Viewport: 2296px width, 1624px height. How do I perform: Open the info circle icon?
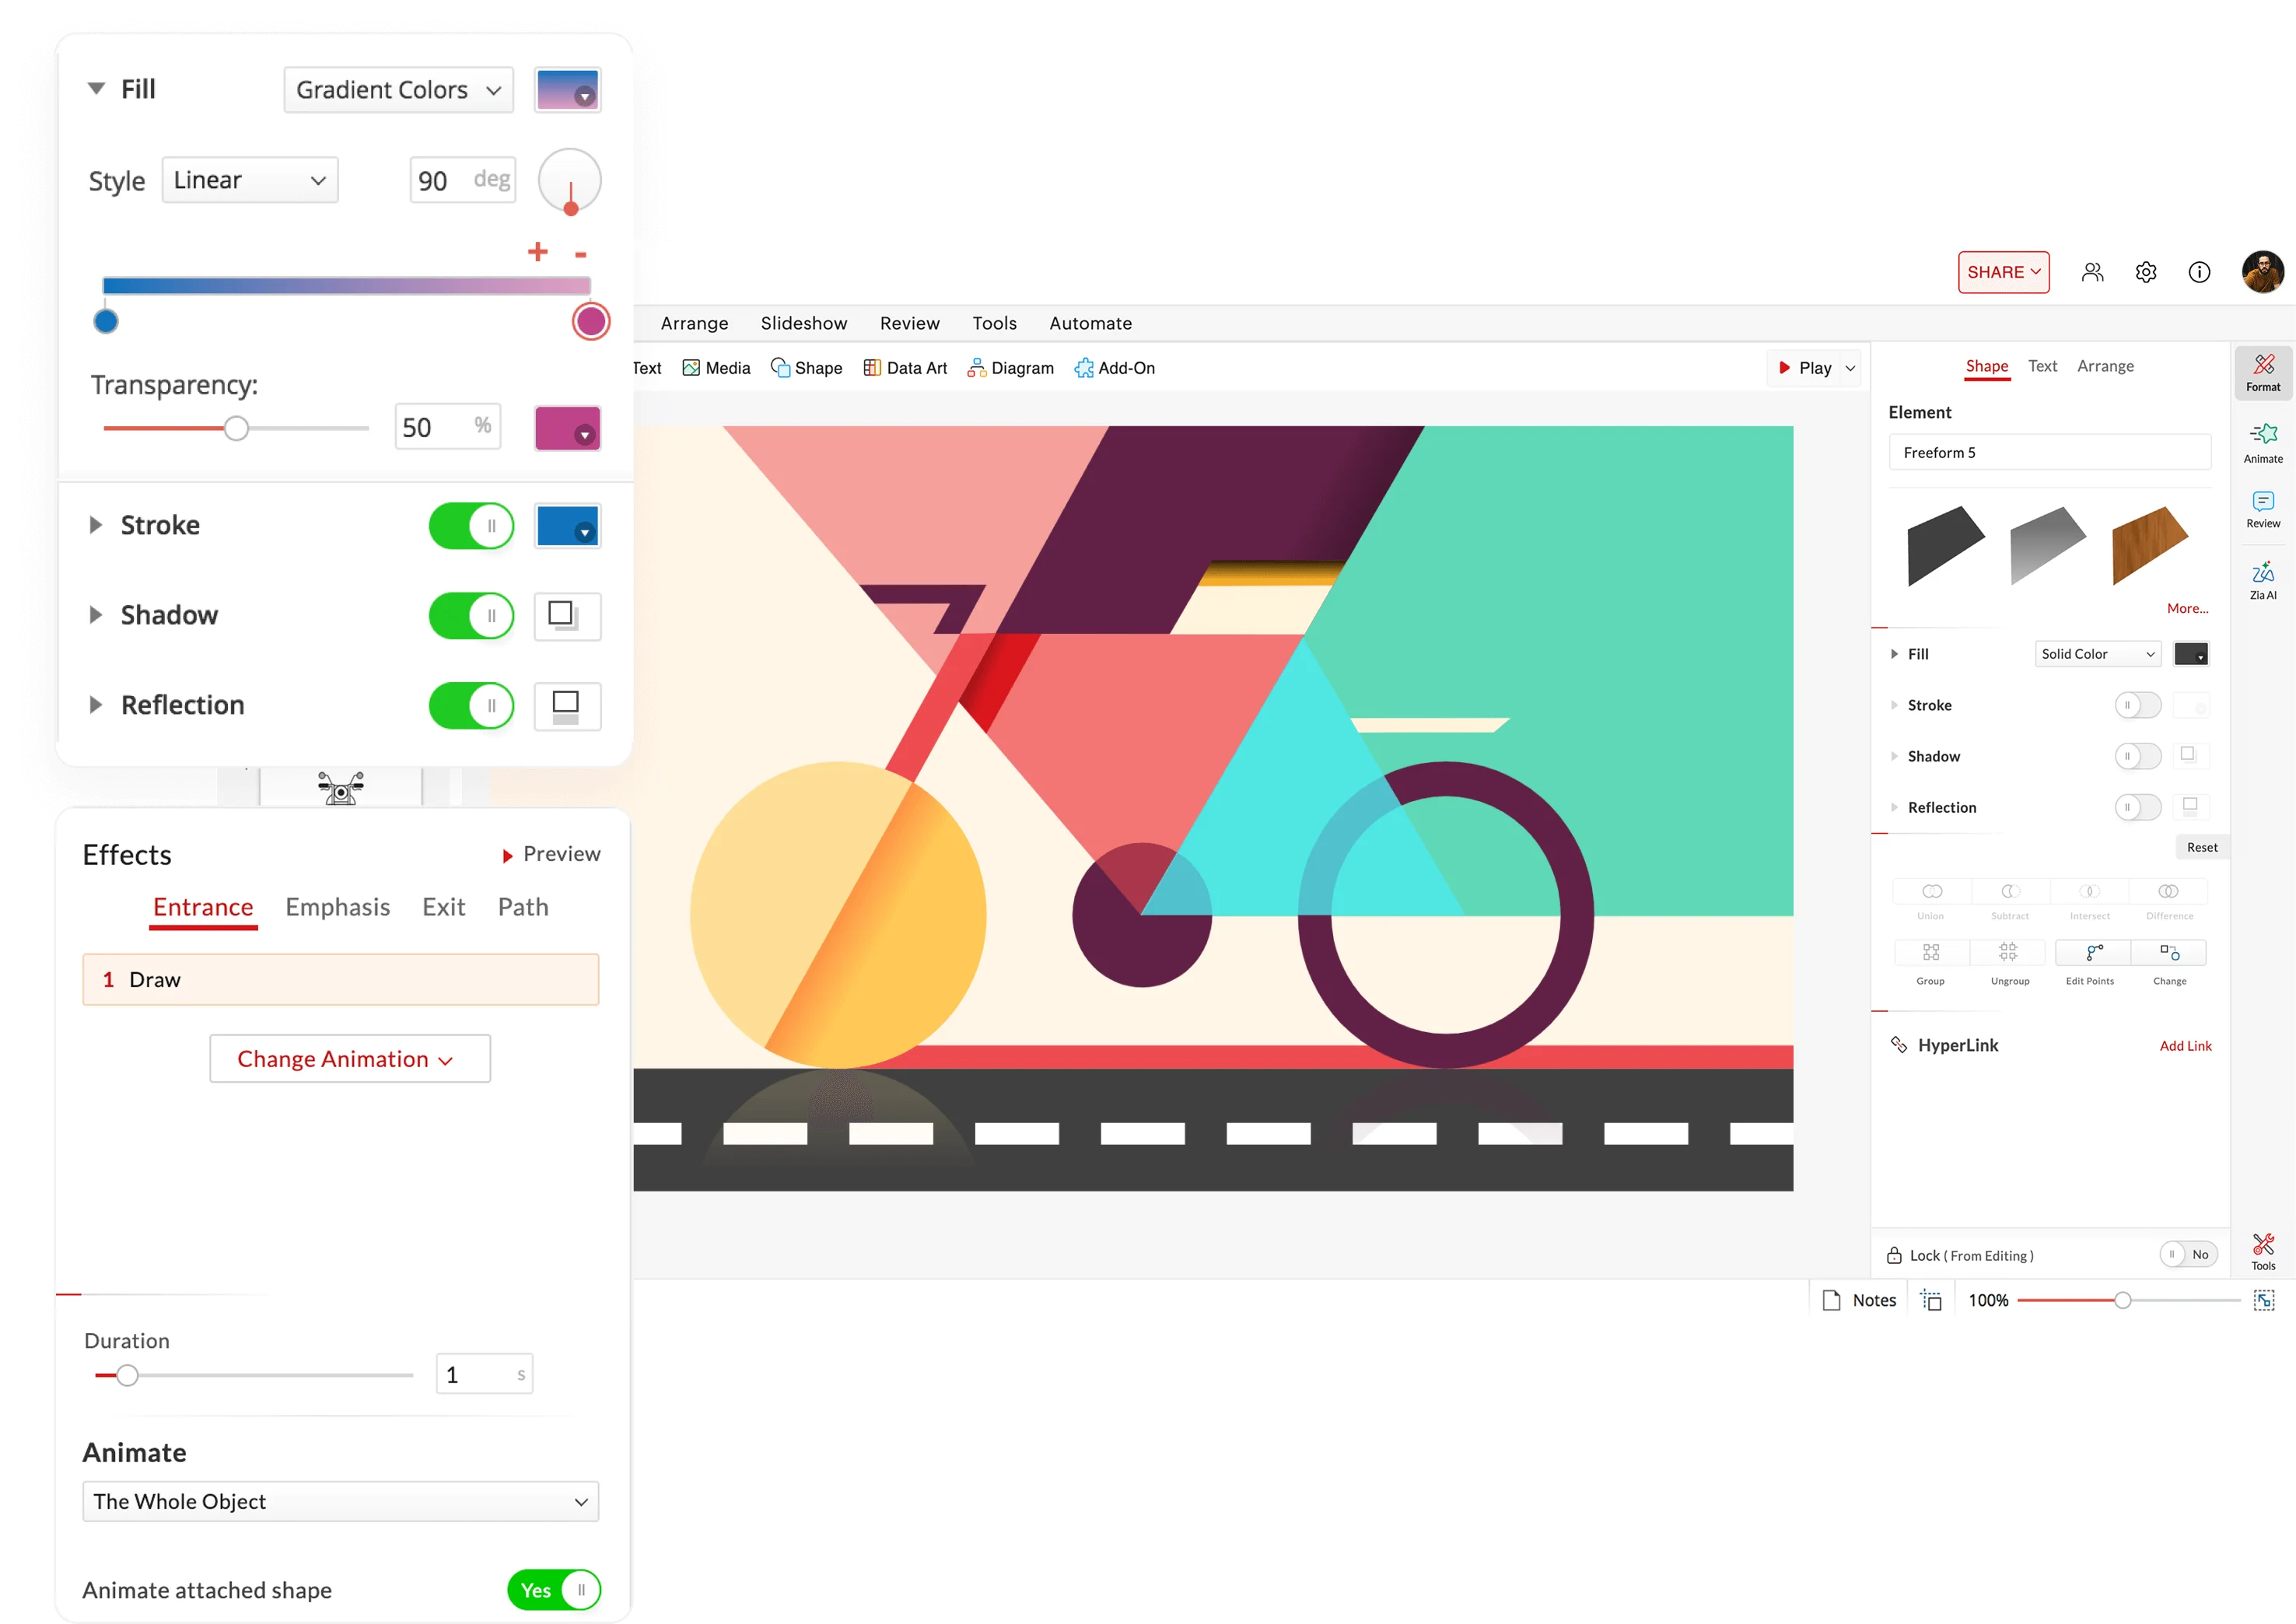pyautogui.click(x=2199, y=272)
